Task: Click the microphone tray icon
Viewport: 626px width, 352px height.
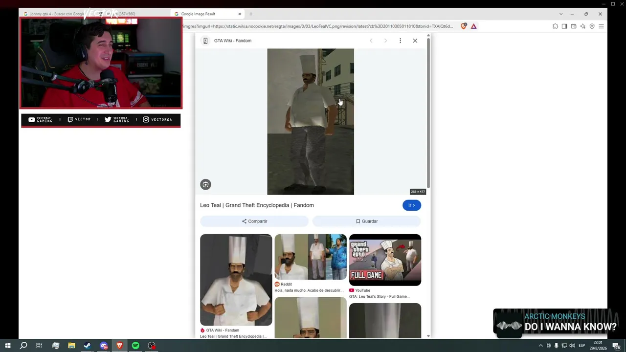Action: tap(556, 346)
